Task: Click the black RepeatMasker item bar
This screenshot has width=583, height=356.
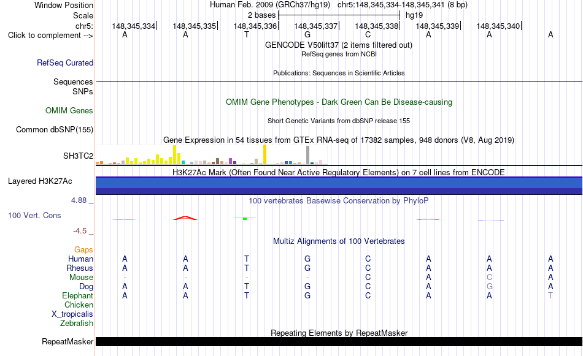Action: [x=339, y=341]
